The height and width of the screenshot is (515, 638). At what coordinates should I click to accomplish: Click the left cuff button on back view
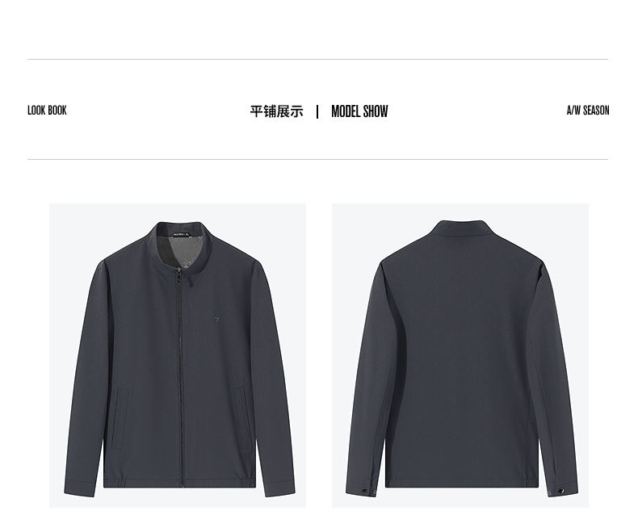(364, 491)
